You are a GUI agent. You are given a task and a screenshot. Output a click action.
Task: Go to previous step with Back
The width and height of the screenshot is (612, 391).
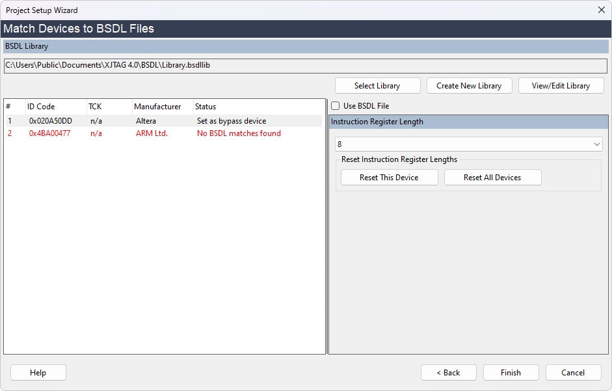pos(448,373)
